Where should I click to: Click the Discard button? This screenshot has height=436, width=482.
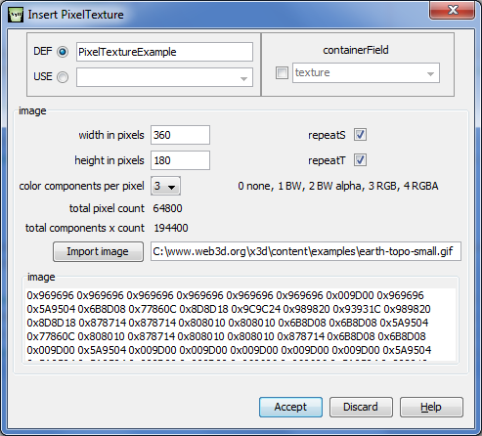point(361,407)
